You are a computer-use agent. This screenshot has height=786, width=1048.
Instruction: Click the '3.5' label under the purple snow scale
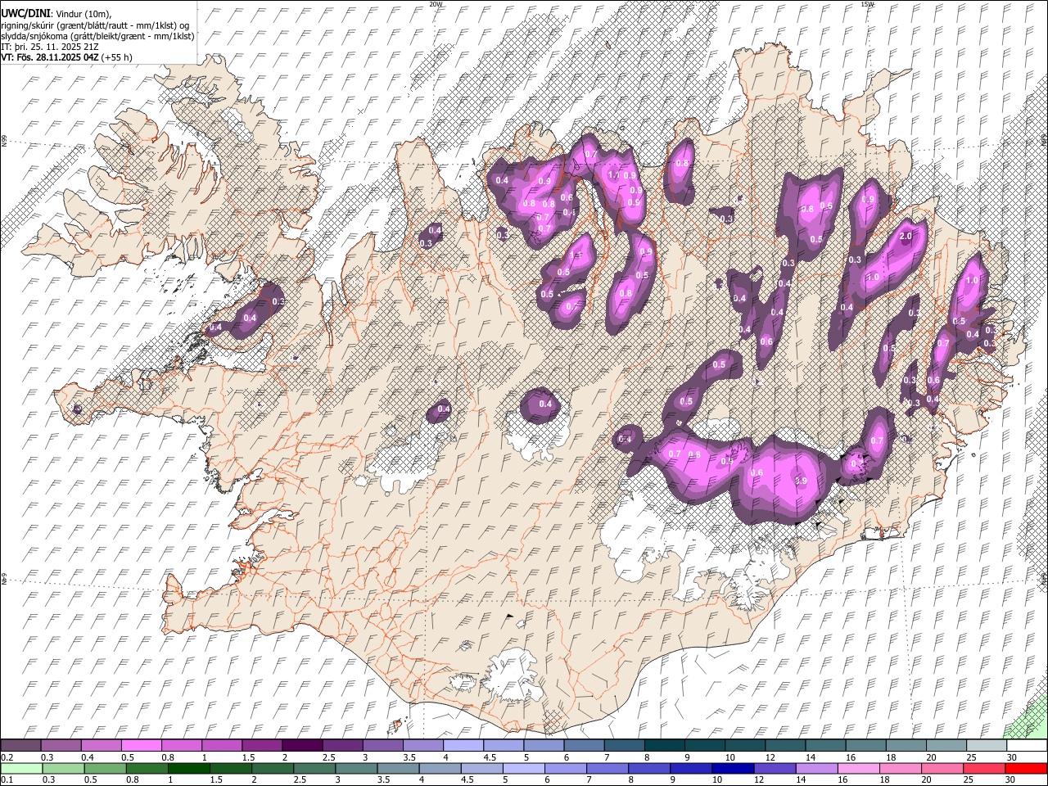coord(408,757)
